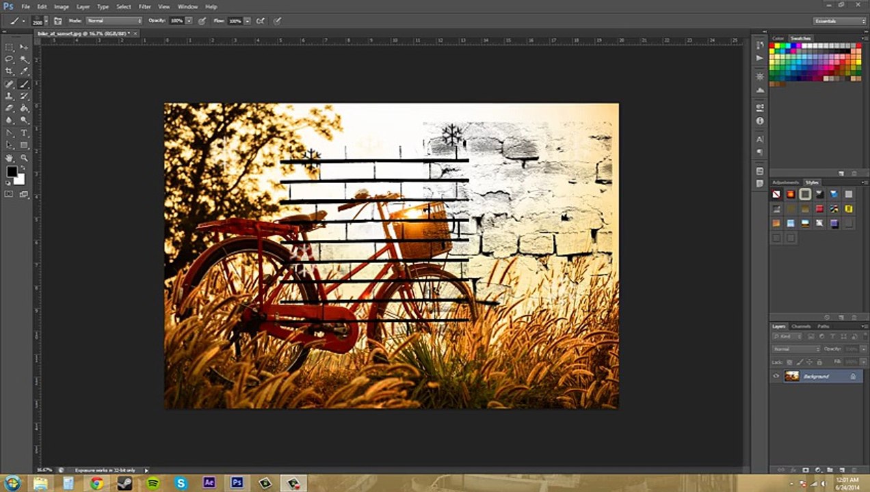Expand the Opacity slider arrow in options bar

point(189,21)
